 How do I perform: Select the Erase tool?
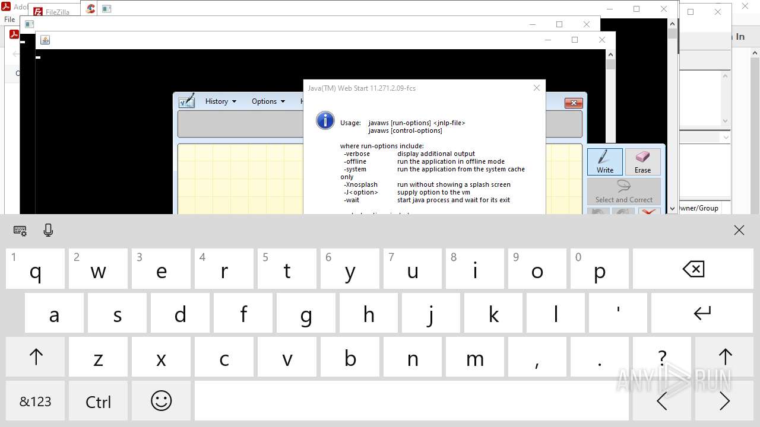pos(642,161)
